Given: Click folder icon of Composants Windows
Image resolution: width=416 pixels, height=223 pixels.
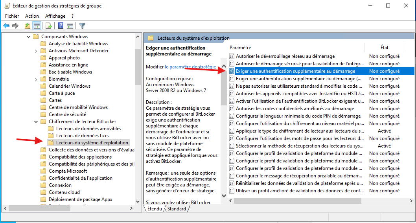Looking at the screenshot, I should 36,37.
